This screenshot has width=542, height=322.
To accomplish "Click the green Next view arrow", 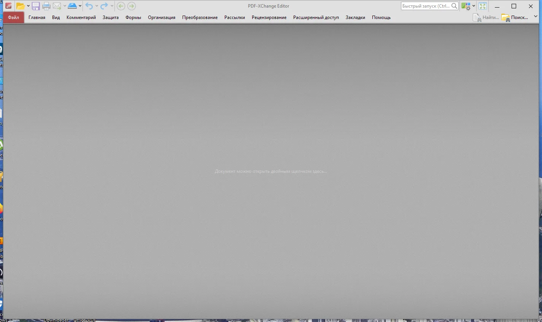I will pos(132,6).
